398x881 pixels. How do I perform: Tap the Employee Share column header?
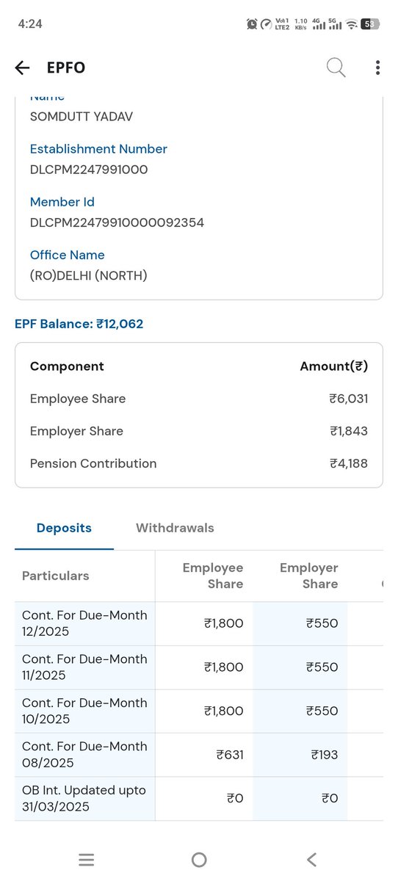213,576
